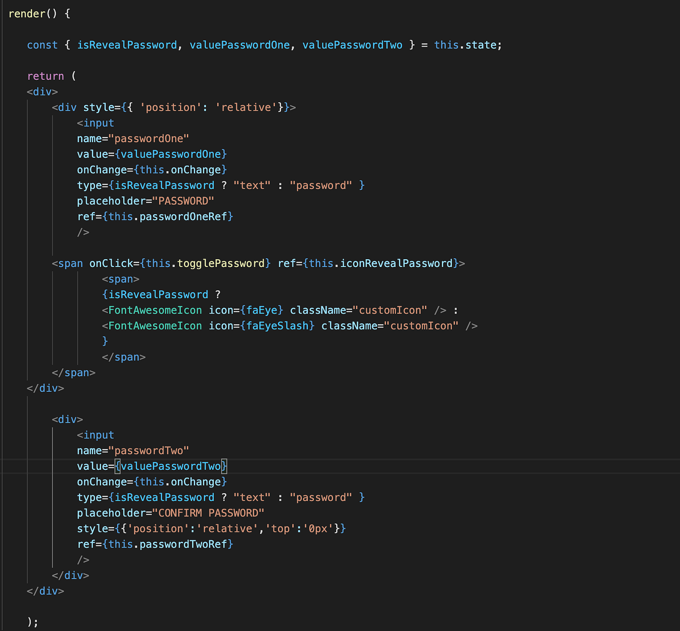680x631 pixels.
Task: Click the valuePasswordTwo variable in state destructuring
Action: click(352, 45)
